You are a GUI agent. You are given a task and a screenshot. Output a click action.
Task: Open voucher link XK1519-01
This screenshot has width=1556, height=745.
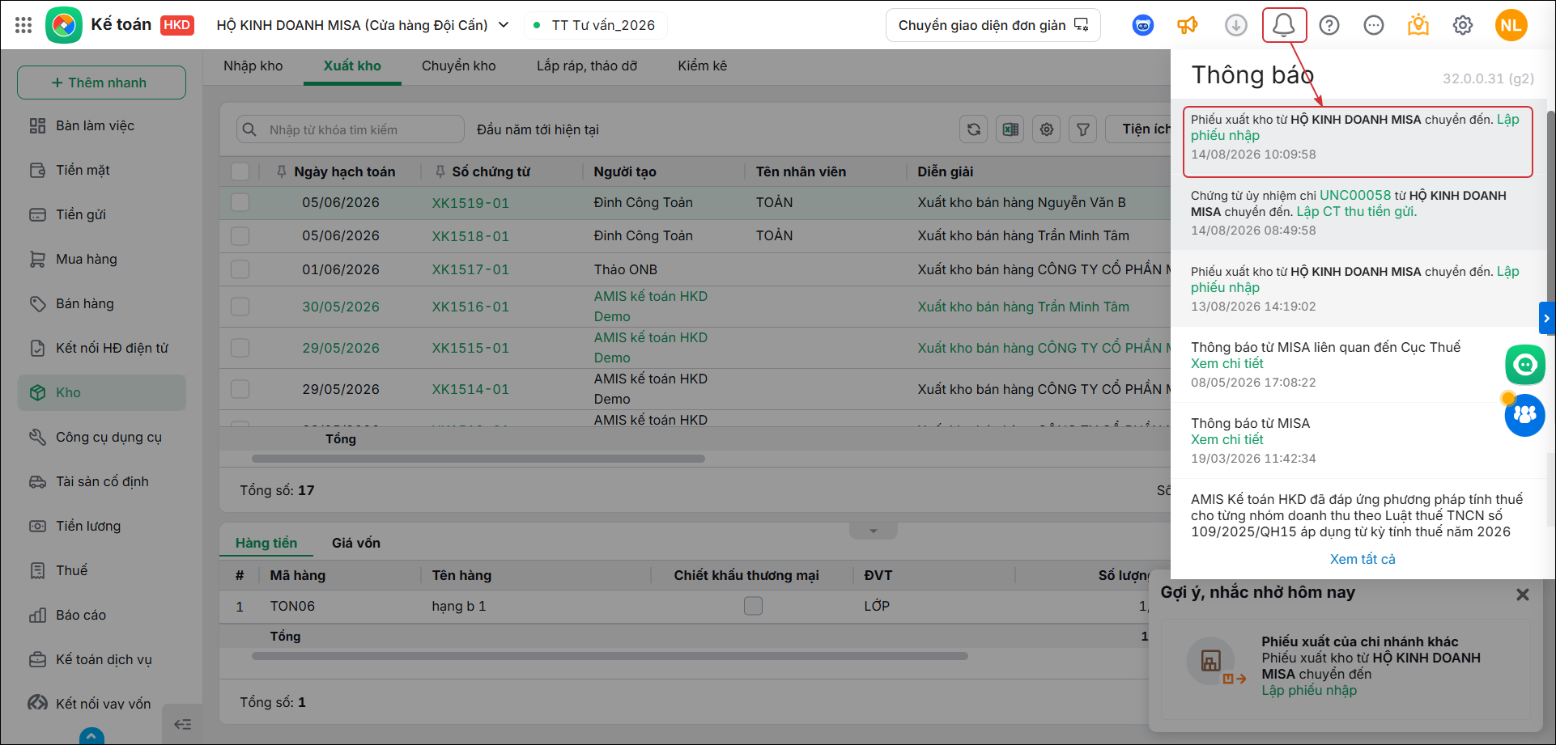pos(470,203)
